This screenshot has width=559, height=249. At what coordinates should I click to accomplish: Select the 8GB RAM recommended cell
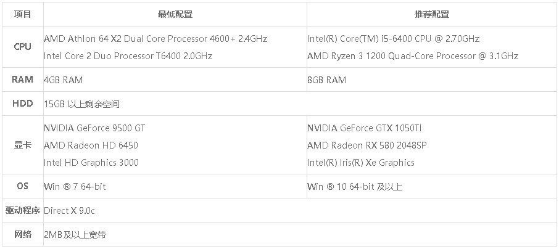326,80
